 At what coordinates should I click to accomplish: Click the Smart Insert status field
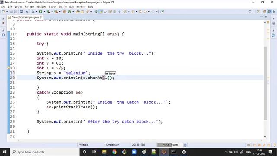point(113,145)
